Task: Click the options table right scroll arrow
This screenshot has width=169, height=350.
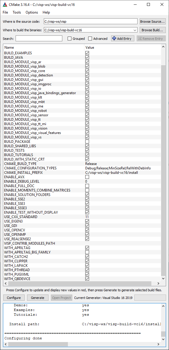Action: [x=158, y=283]
